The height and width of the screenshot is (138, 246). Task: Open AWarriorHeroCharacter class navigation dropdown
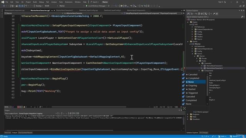[93, 13]
